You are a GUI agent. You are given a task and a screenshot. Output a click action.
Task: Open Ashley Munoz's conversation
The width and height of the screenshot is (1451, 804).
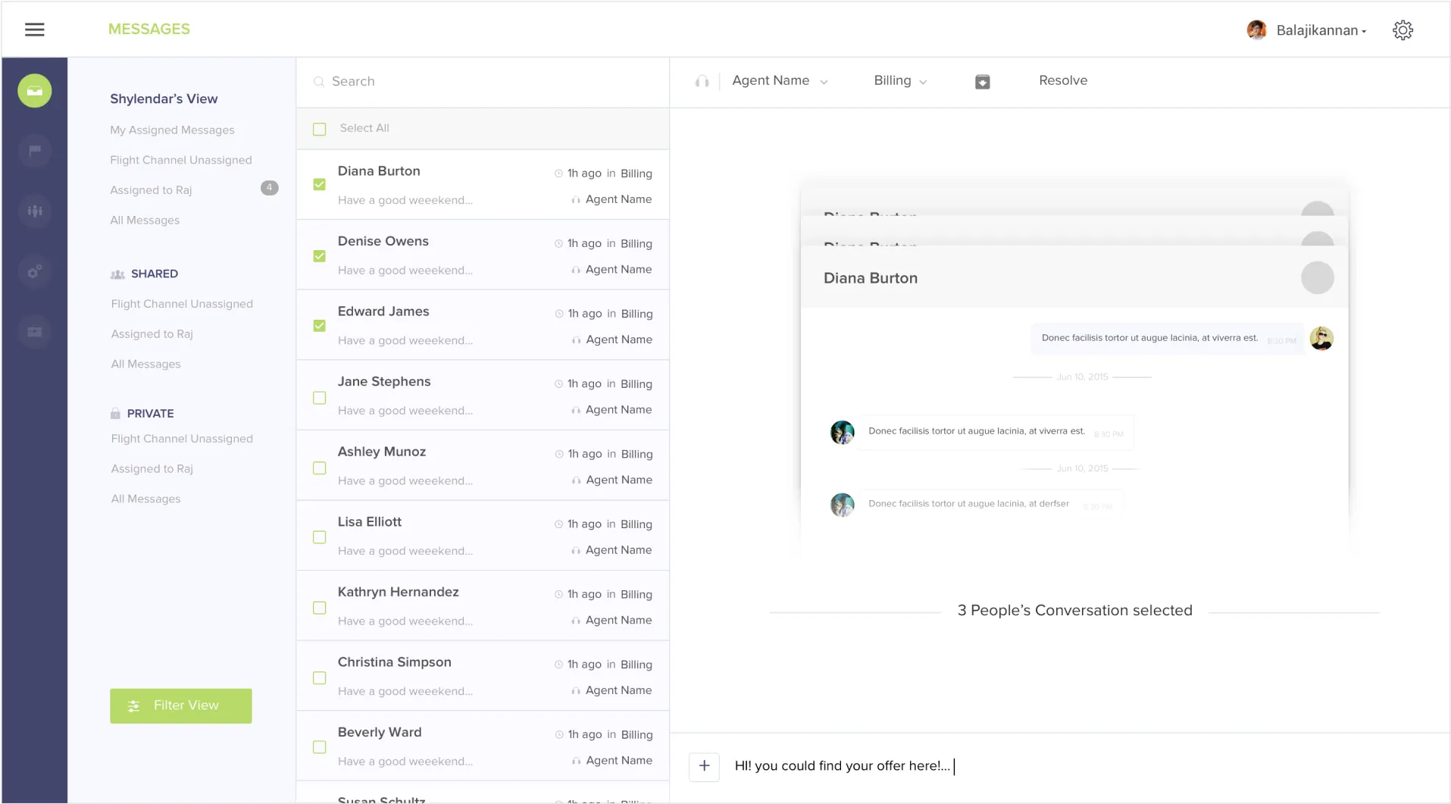(483, 465)
